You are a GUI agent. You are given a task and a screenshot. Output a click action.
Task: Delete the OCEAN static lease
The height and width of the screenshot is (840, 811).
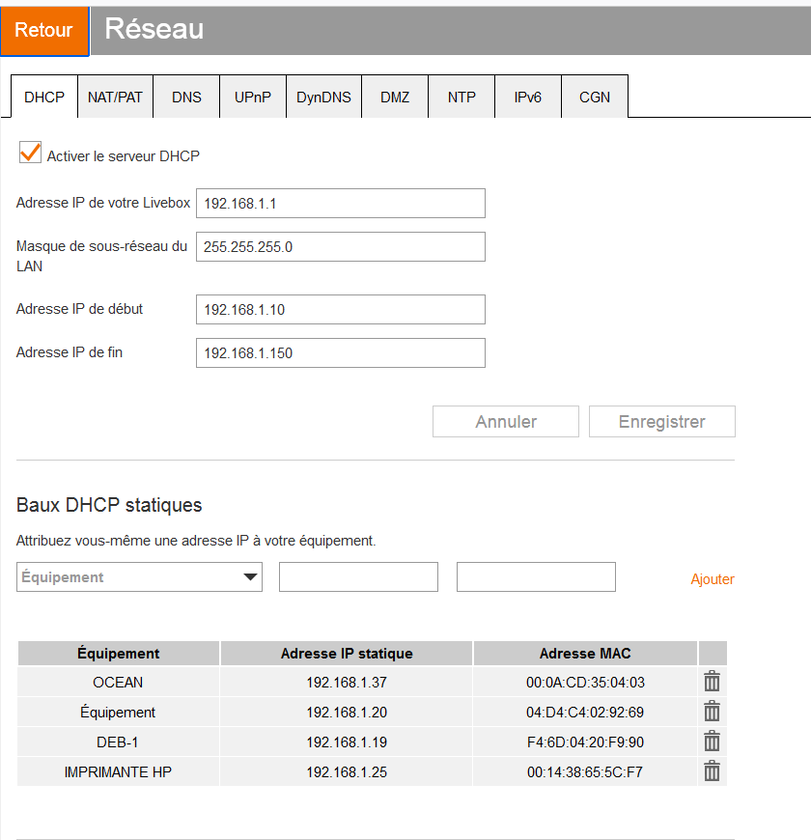(712, 682)
